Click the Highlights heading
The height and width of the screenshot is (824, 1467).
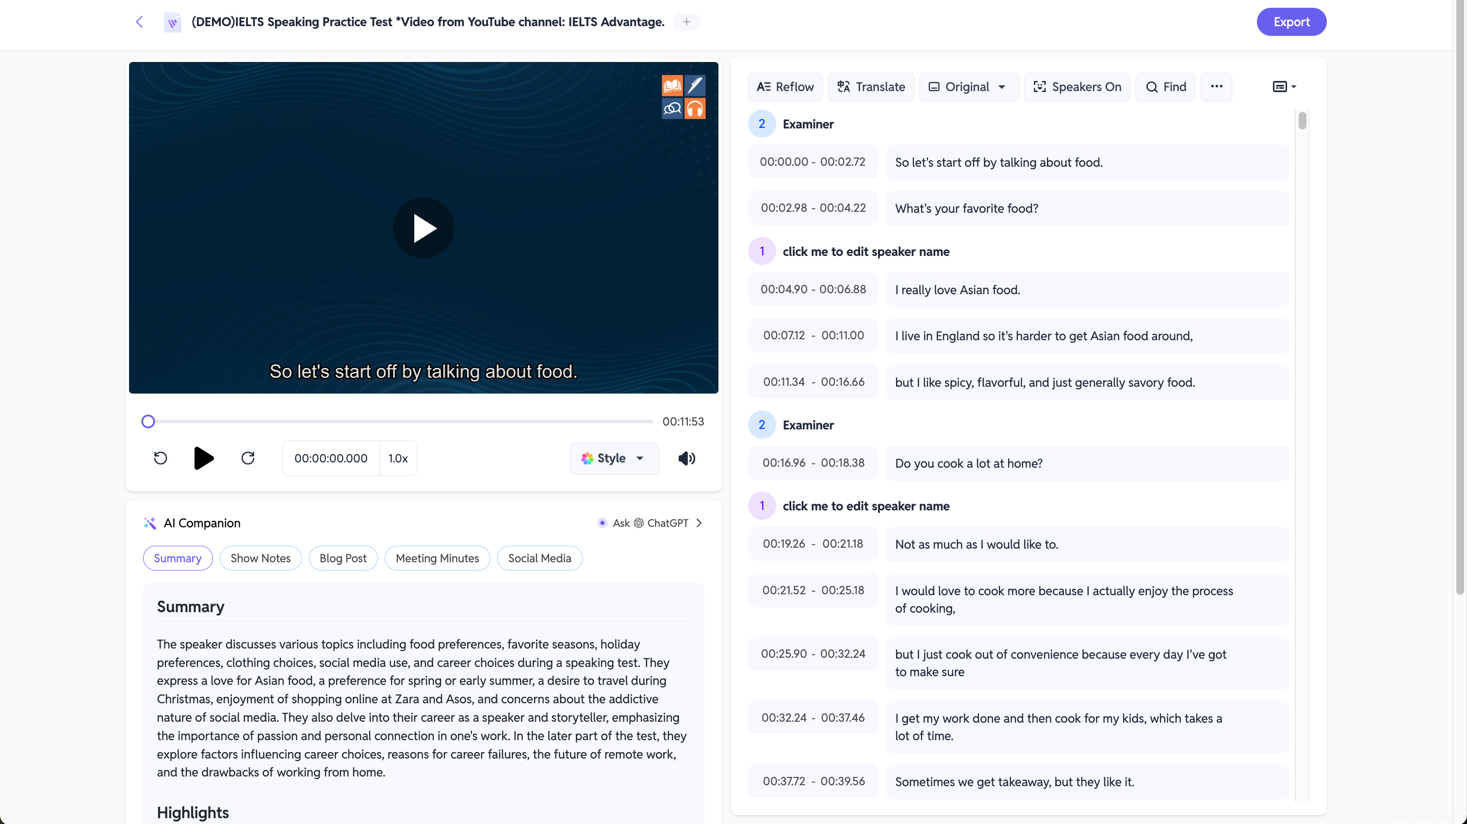point(193,813)
